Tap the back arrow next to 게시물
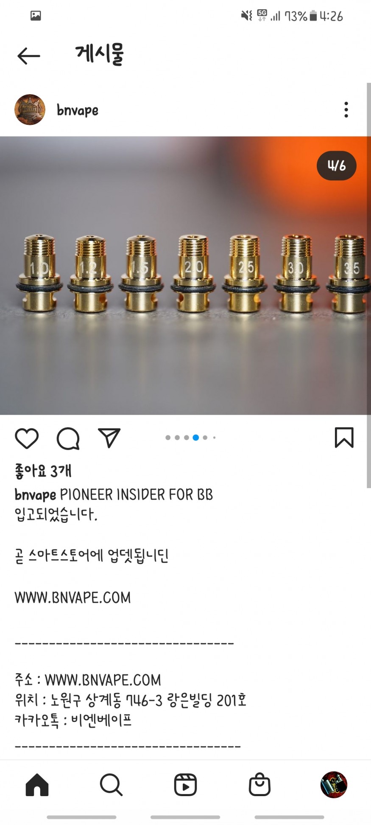371x825 pixels. click(x=29, y=56)
